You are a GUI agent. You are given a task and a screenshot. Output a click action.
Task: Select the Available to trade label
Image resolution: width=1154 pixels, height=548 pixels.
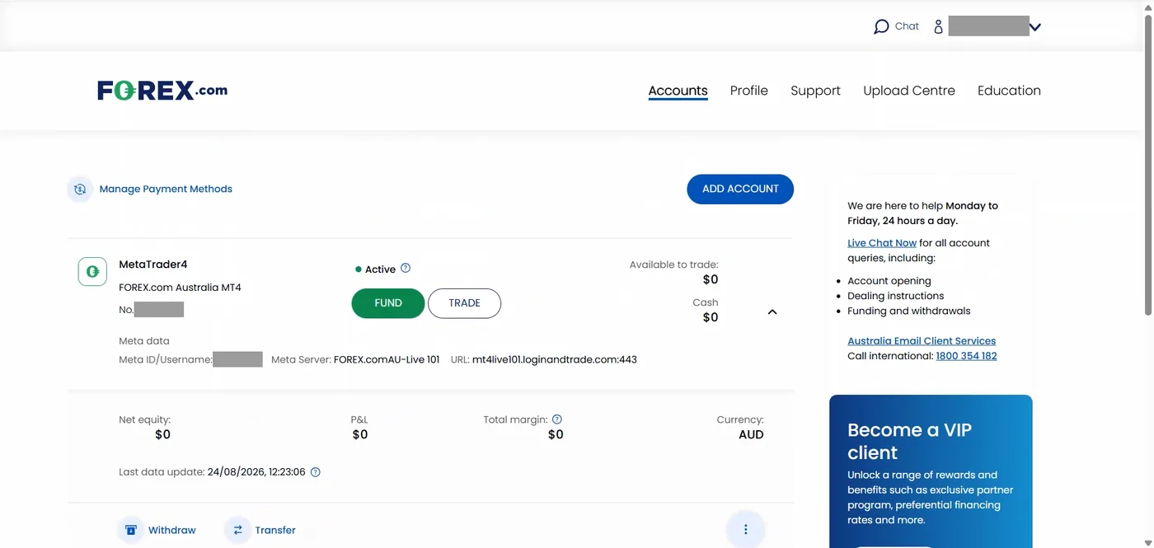click(673, 265)
